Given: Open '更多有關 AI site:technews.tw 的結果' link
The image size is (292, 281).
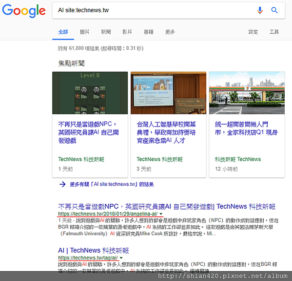Looking at the screenshot, I should [112, 184].
